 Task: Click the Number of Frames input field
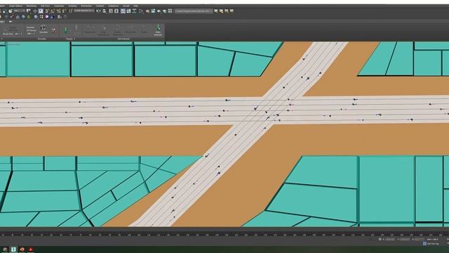tap(31, 34)
